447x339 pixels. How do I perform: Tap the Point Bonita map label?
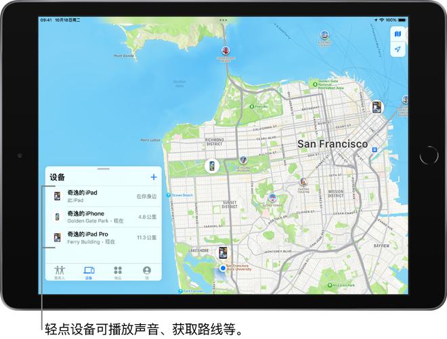tap(124, 56)
